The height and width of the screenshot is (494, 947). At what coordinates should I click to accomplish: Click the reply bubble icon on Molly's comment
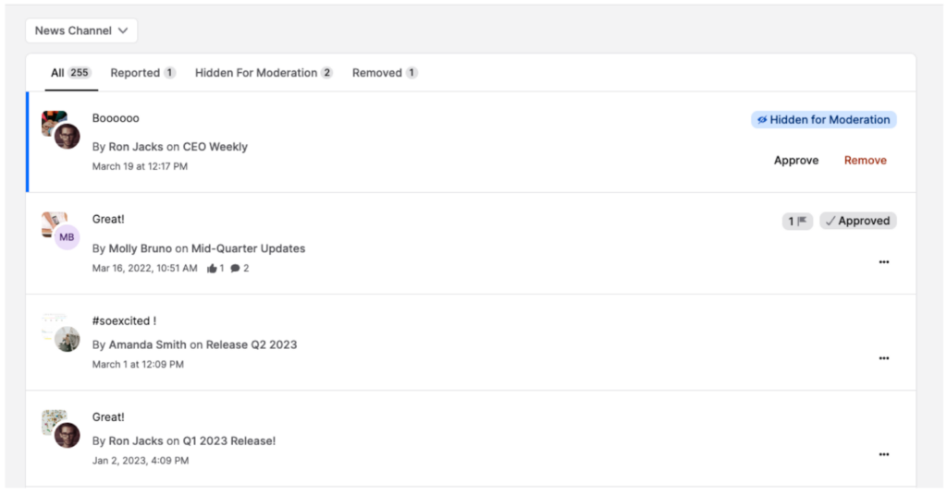[235, 269]
